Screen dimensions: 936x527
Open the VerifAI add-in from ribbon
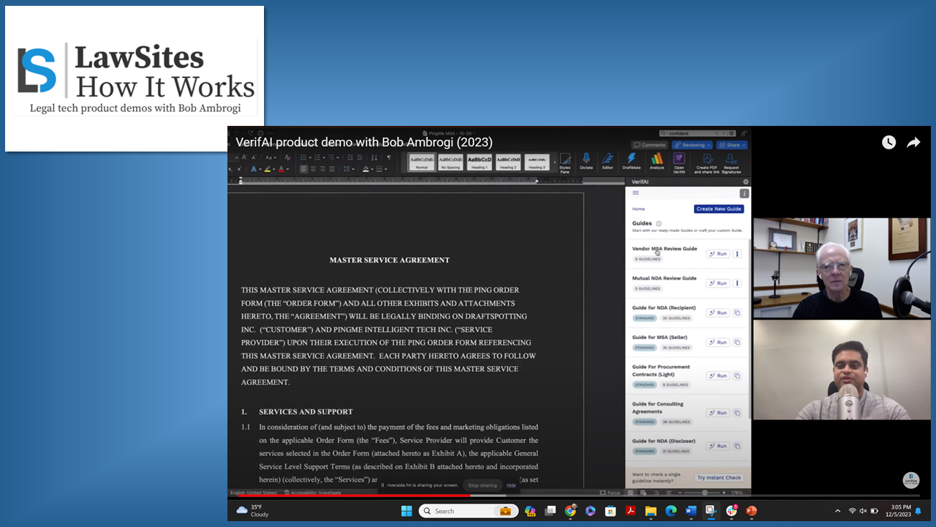(x=679, y=160)
